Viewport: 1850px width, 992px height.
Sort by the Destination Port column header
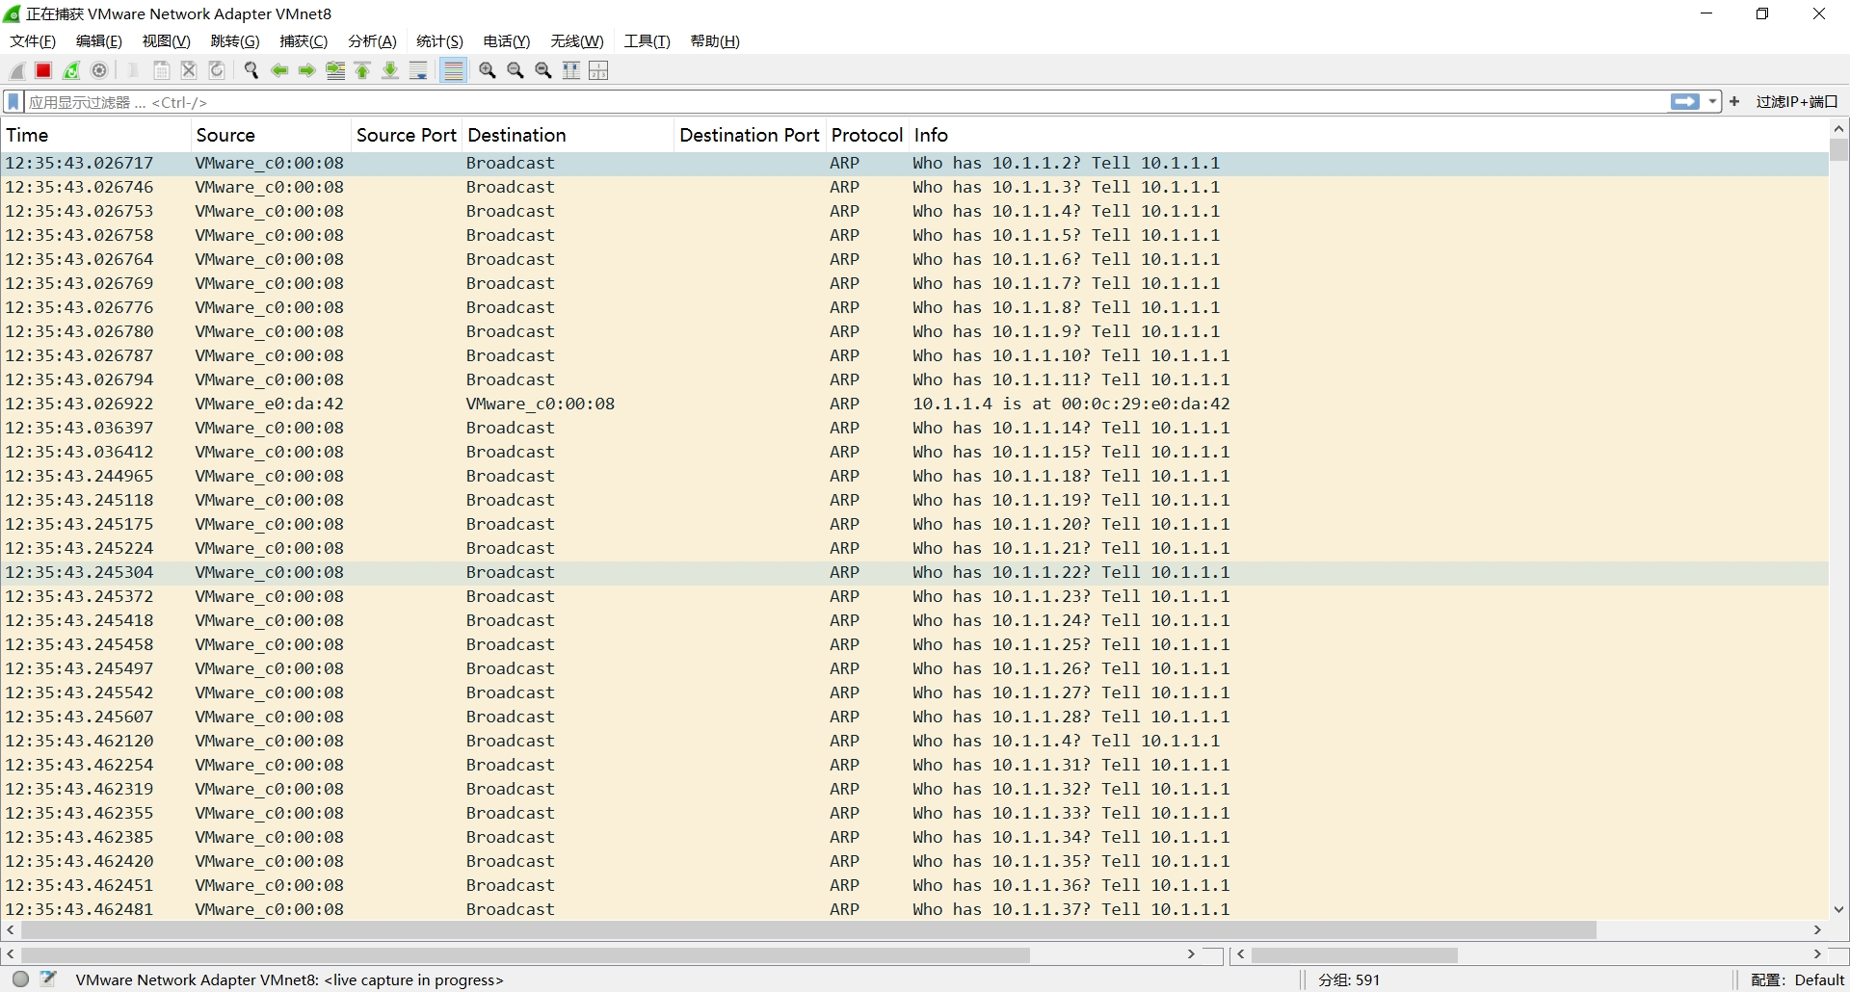(750, 135)
